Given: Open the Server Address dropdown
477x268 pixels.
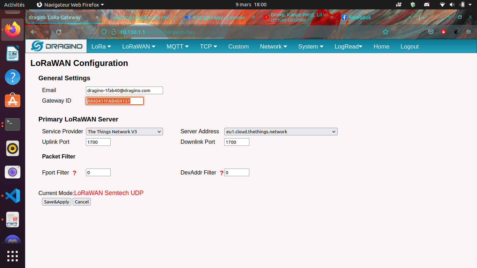Looking at the screenshot, I should click(x=281, y=132).
